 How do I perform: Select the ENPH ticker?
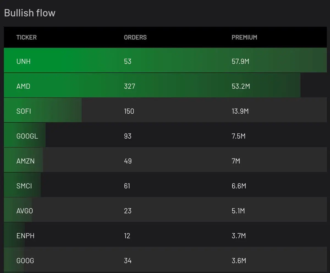(25, 236)
